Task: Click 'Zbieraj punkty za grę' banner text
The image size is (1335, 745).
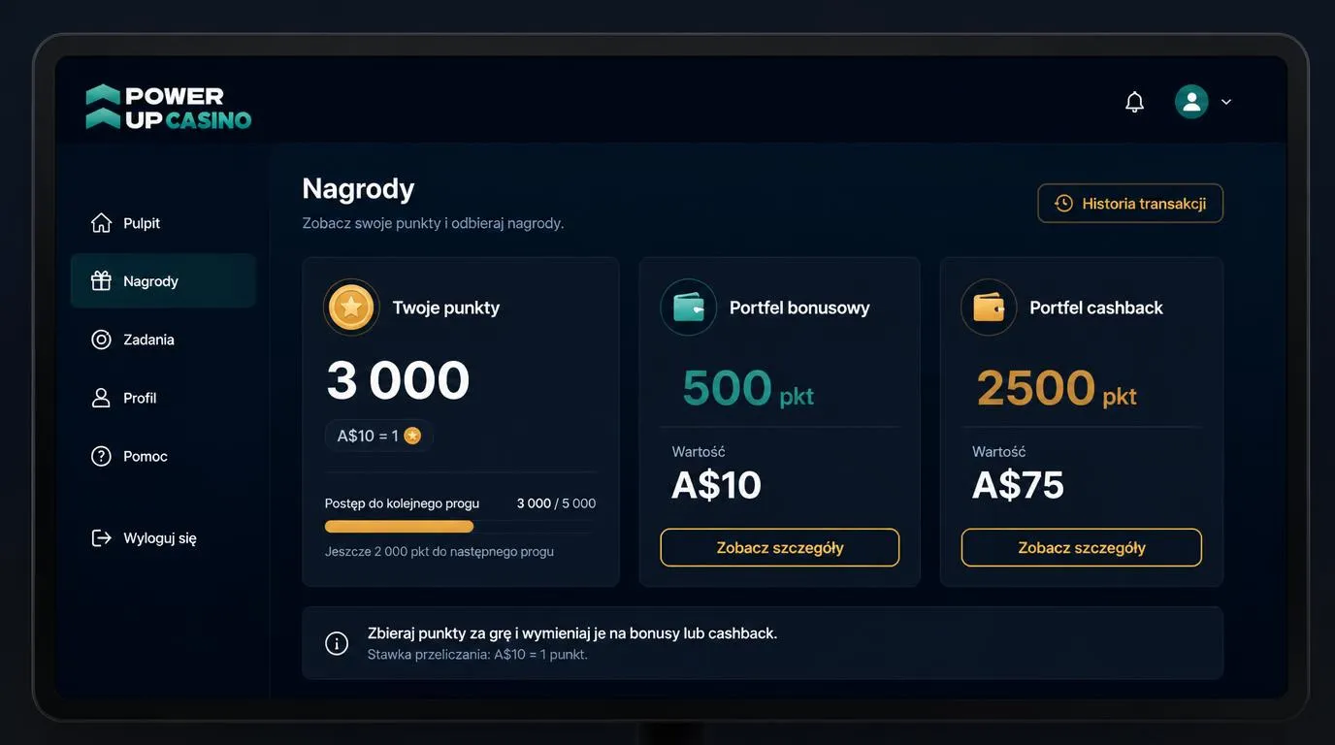Action: 572,633
